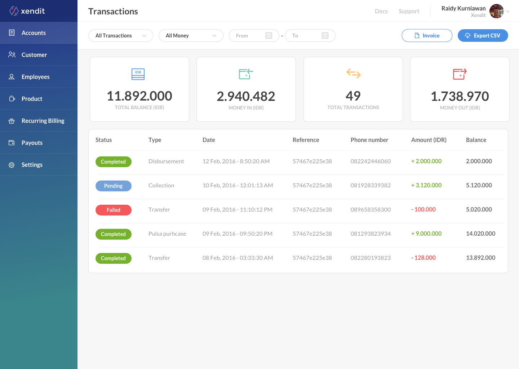Click the Export CSV button
The height and width of the screenshot is (369, 519).
pos(483,35)
